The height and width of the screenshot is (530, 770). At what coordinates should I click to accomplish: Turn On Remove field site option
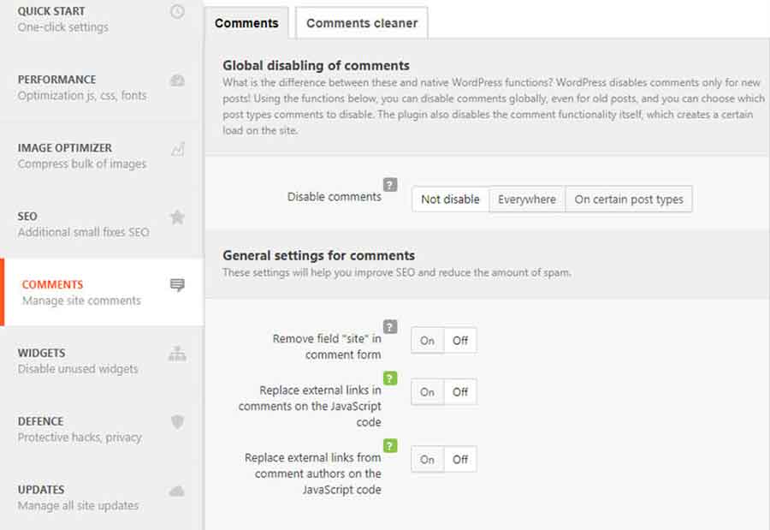[x=427, y=340]
